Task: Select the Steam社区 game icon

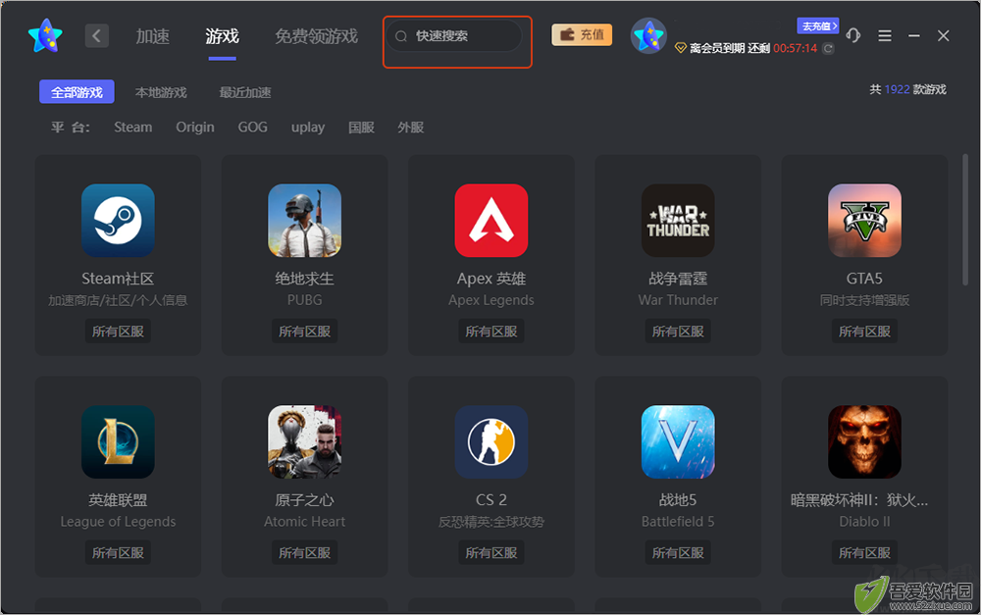Action: 118,221
